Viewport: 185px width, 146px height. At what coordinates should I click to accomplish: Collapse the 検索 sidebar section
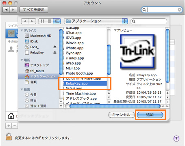22,89
